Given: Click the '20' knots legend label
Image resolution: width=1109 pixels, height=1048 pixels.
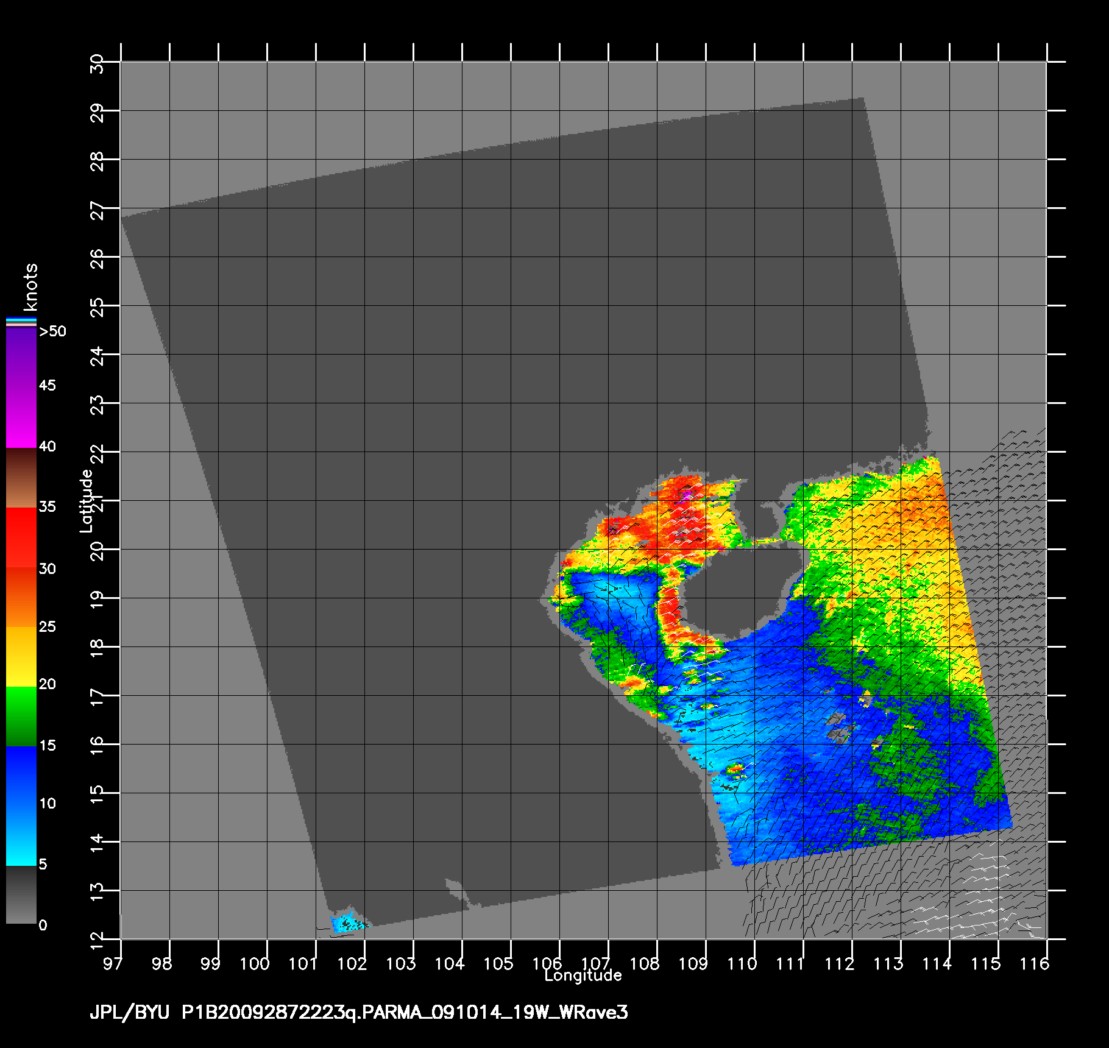Looking at the screenshot, I should click(48, 684).
